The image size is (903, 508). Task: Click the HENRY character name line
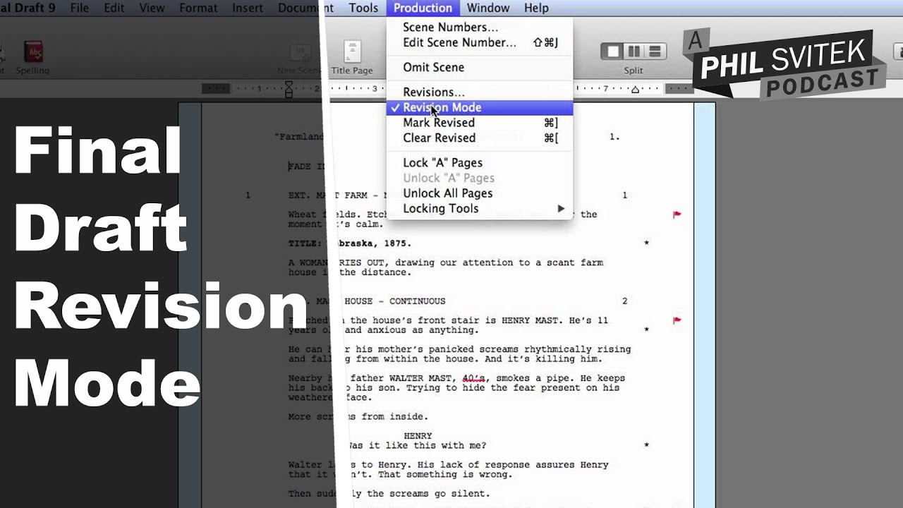pos(418,436)
